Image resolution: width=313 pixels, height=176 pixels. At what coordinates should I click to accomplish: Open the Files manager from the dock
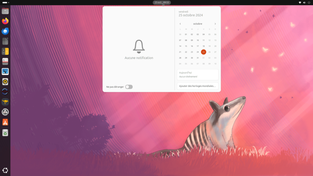[x=5, y=11]
